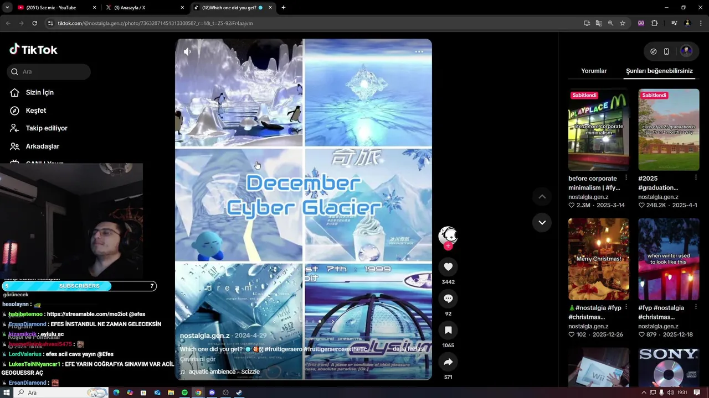Open the phone app icon in top pill
The width and height of the screenshot is (709, 398).
click(666, 51)
